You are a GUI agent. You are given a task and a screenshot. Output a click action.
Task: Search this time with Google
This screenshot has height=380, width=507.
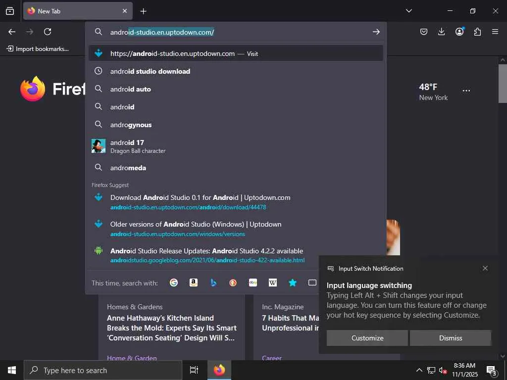174,283
